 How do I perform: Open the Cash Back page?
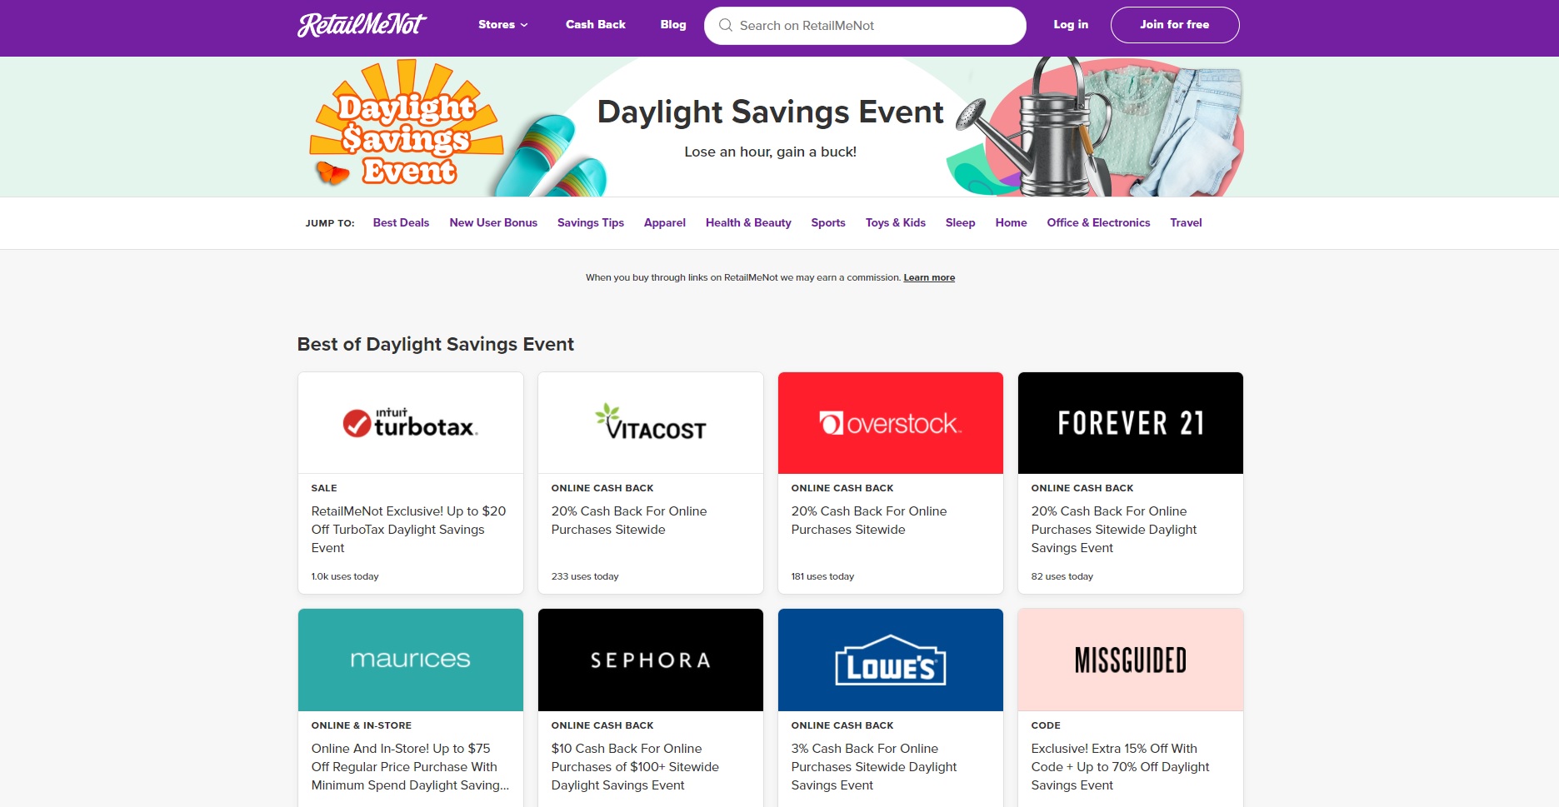595,25
